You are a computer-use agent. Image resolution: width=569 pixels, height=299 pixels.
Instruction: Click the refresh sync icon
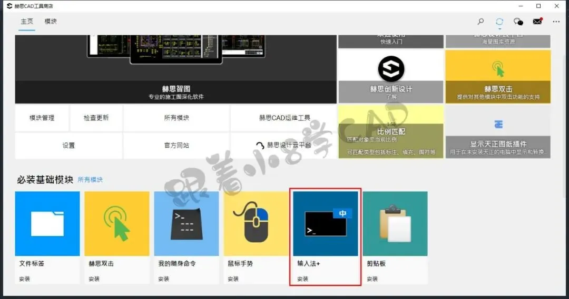click(x=499, y=22)
